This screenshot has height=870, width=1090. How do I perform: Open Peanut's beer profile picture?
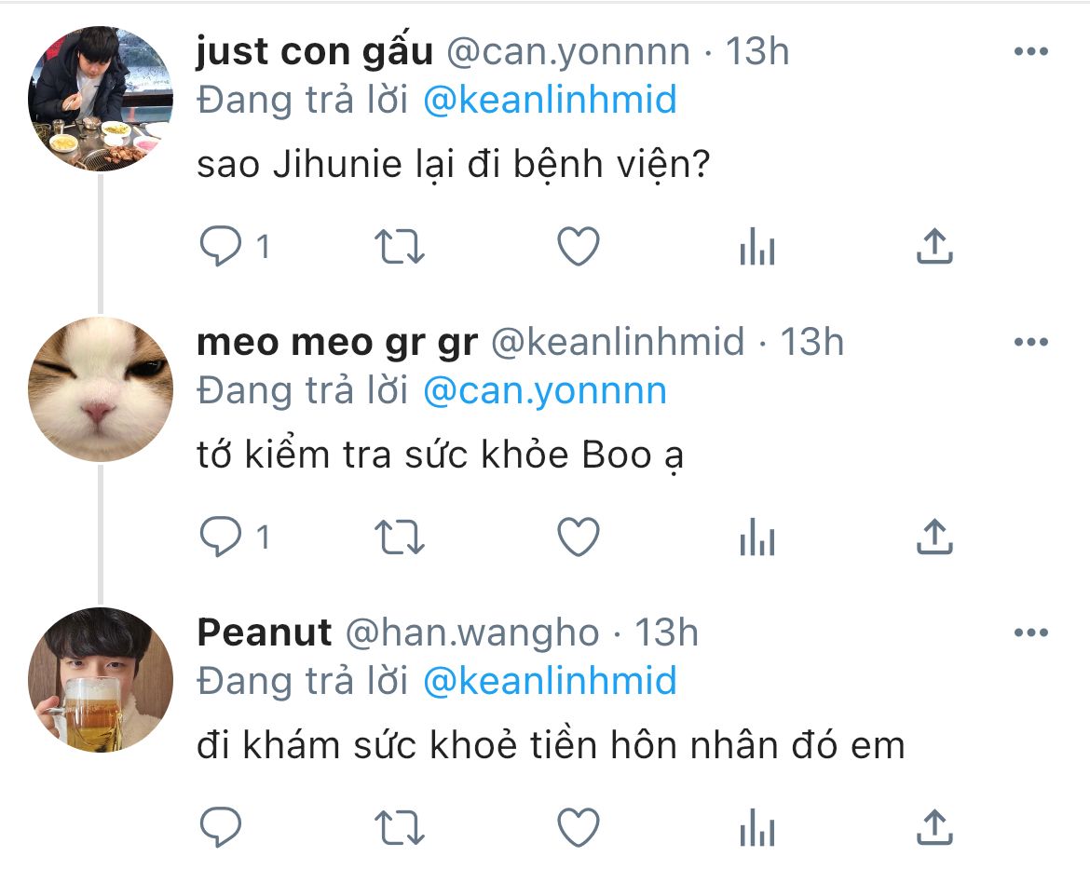point(101,680)
